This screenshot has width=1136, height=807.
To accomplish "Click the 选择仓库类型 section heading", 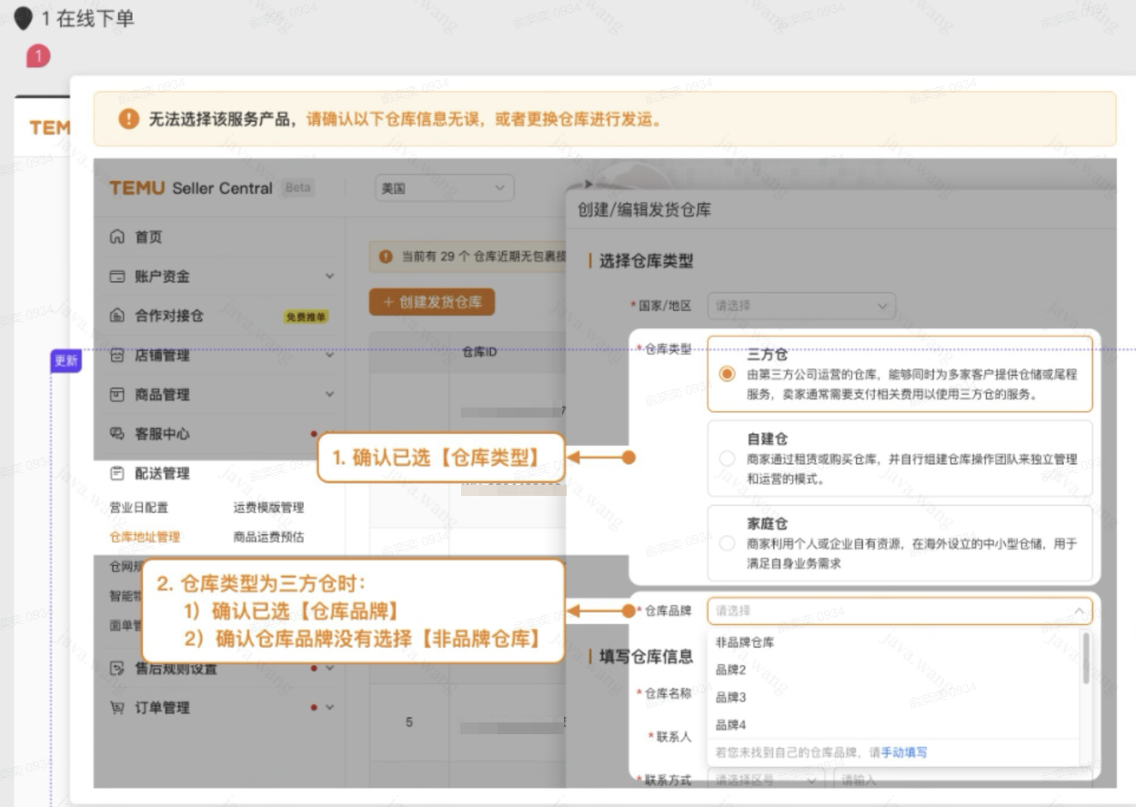I will coord(646,261).
